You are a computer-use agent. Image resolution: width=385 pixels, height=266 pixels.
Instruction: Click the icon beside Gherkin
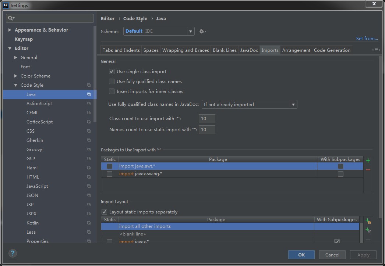pos(89,140)
